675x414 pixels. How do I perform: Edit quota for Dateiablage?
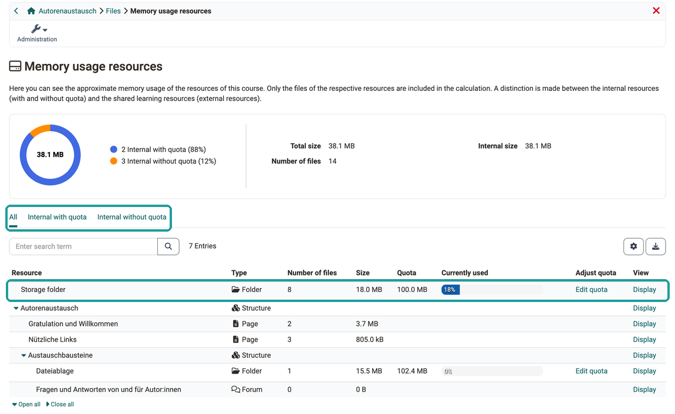coord(592,371)
